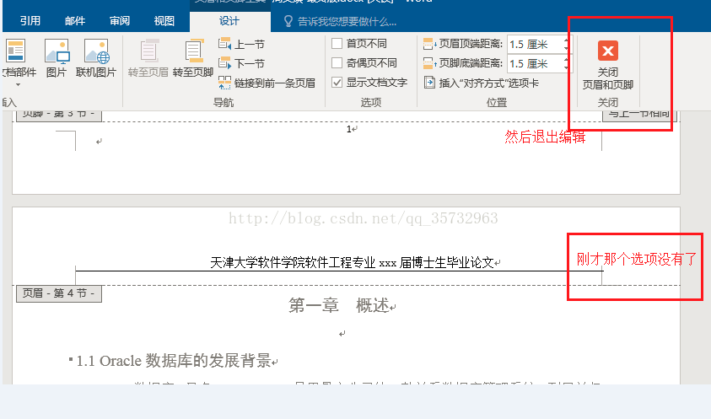
Task: Click the 告诉我您想要做什么 search box
Action: (347, 21)
